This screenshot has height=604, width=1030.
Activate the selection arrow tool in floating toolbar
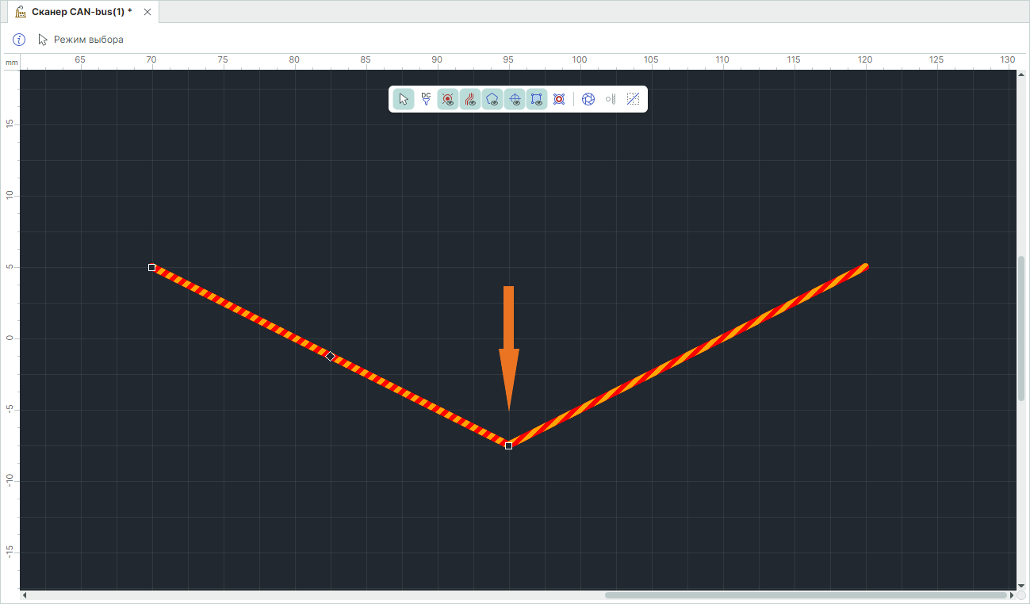coord(404,99)
